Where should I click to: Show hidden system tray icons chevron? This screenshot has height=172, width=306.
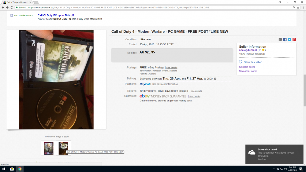[x=274, y=169]
